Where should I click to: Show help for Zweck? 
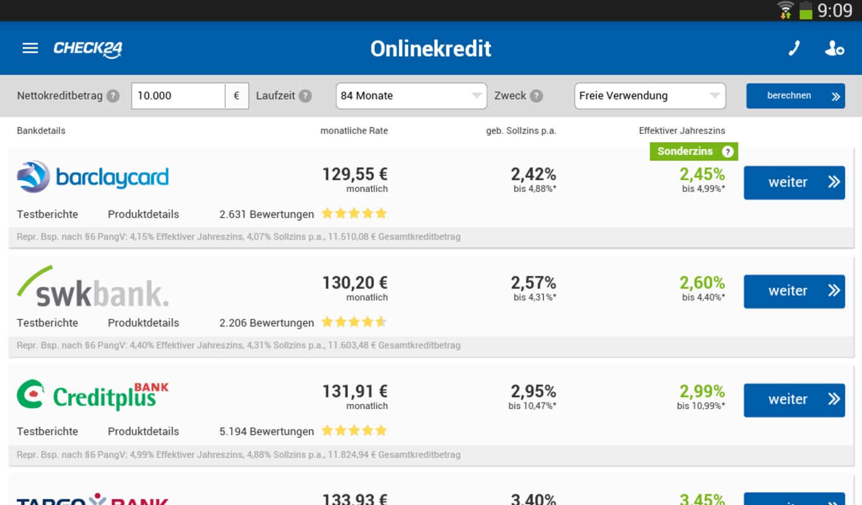point(537,96)
